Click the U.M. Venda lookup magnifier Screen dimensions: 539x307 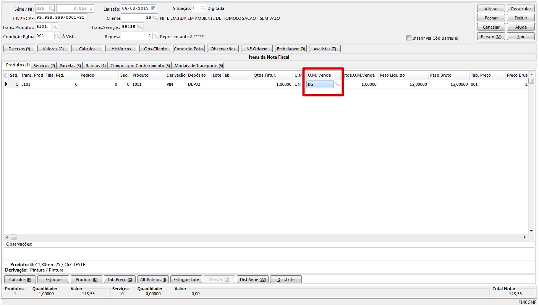coord(337,84)
